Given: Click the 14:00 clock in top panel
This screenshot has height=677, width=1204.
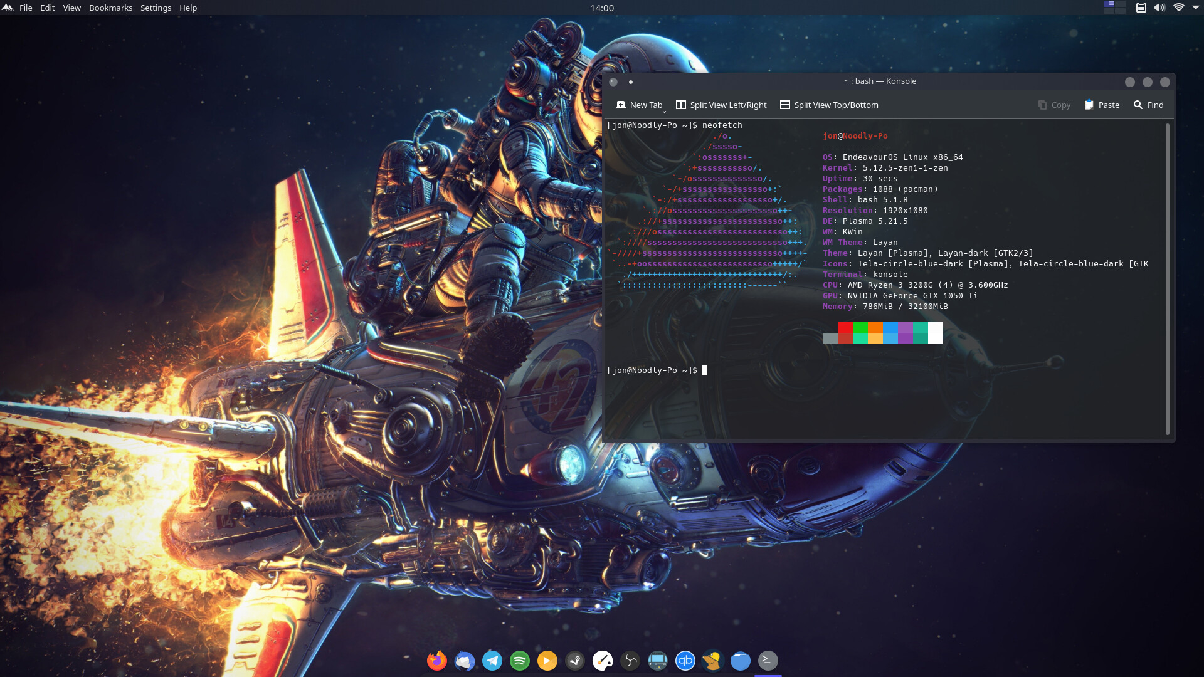Looking at the screenshot, I should 602,8.
